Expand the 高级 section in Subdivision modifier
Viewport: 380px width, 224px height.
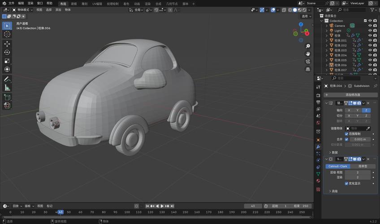pyautogui.click(x=333, y=191)
